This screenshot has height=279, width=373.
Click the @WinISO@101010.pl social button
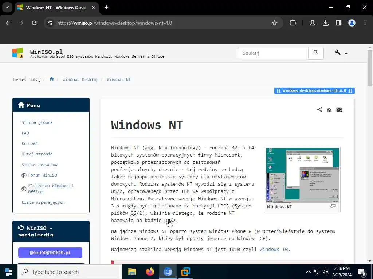point(50,252)
